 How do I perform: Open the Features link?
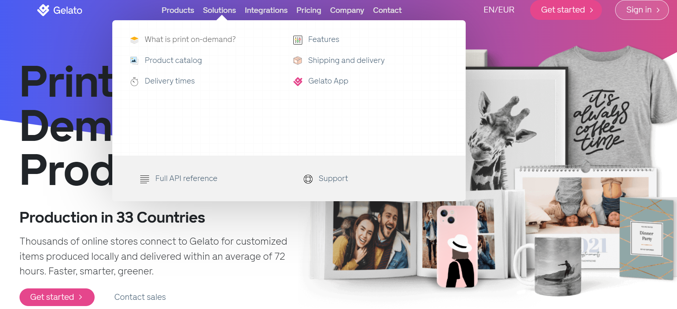(324, 39)
